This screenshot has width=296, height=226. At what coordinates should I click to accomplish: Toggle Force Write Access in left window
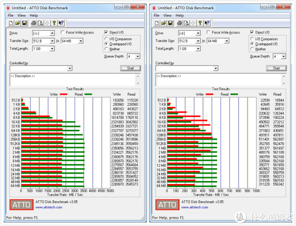pyautogui.click(x=63, y=32)
